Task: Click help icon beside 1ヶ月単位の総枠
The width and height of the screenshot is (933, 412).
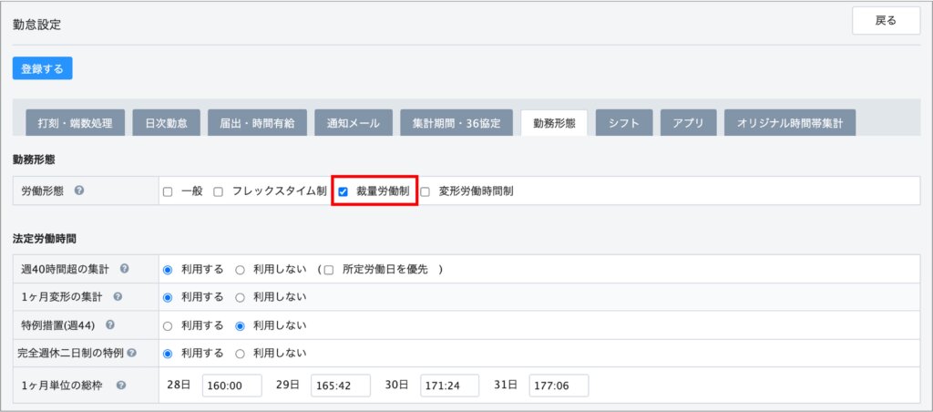Action: tap(121, 386)
